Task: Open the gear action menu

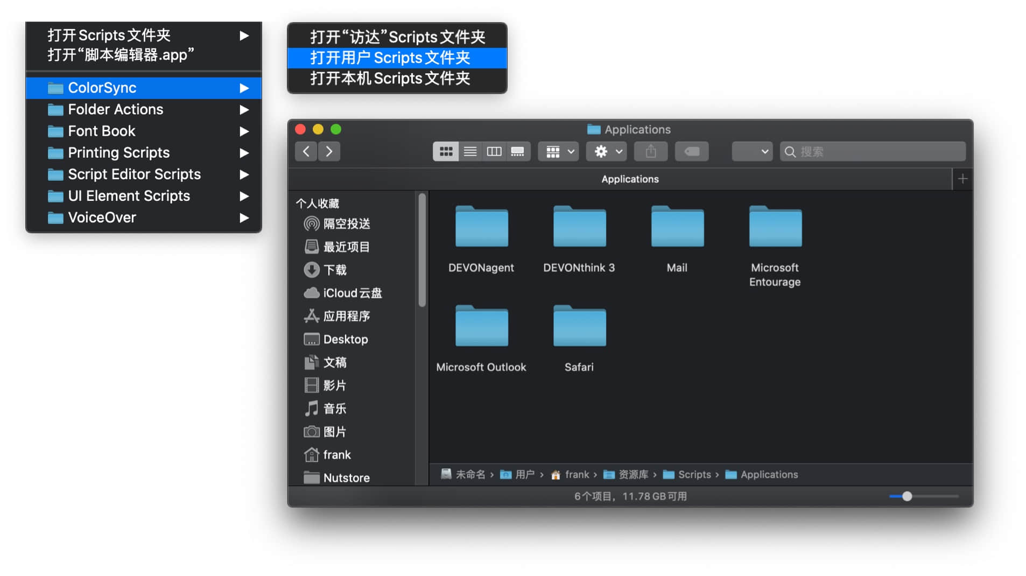Action: (607, 151)
